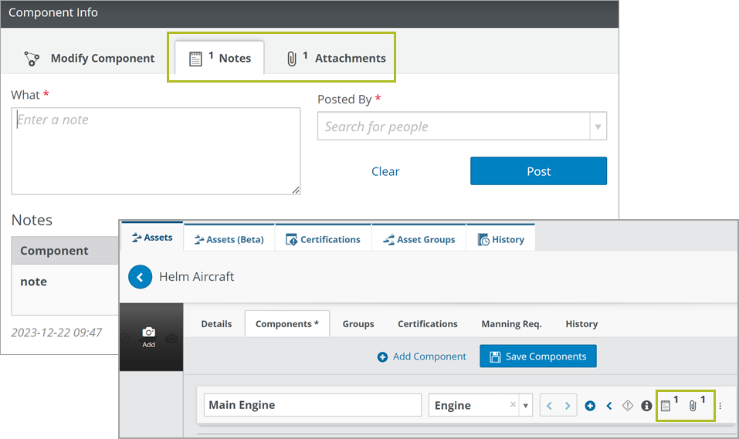739x439 pixels.
Task: Click the 2023-12-22 09:47 timestamp
Action: [56, 333]
